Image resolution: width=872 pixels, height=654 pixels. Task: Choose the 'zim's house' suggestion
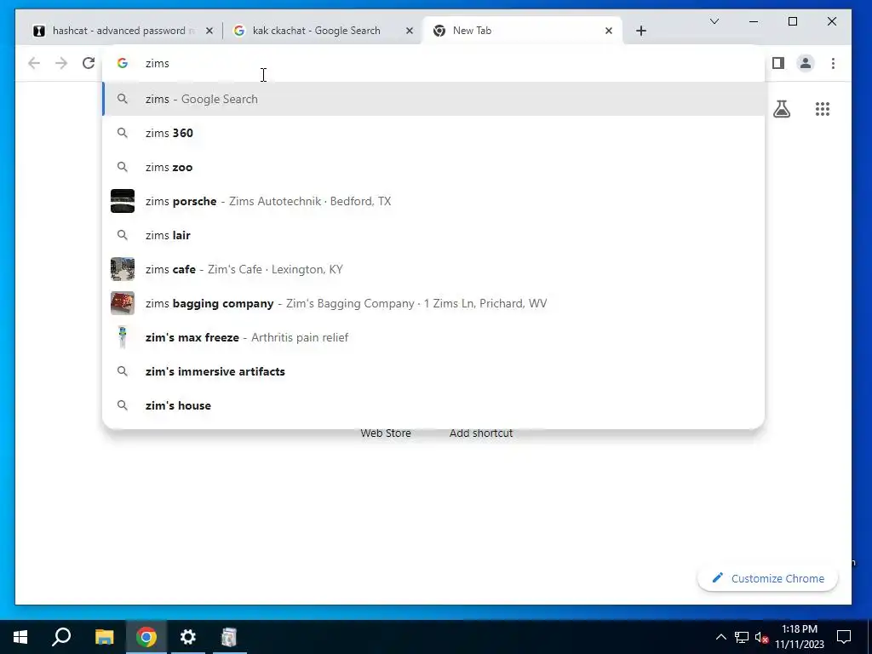pyautogui.click(x=433, y=405)
